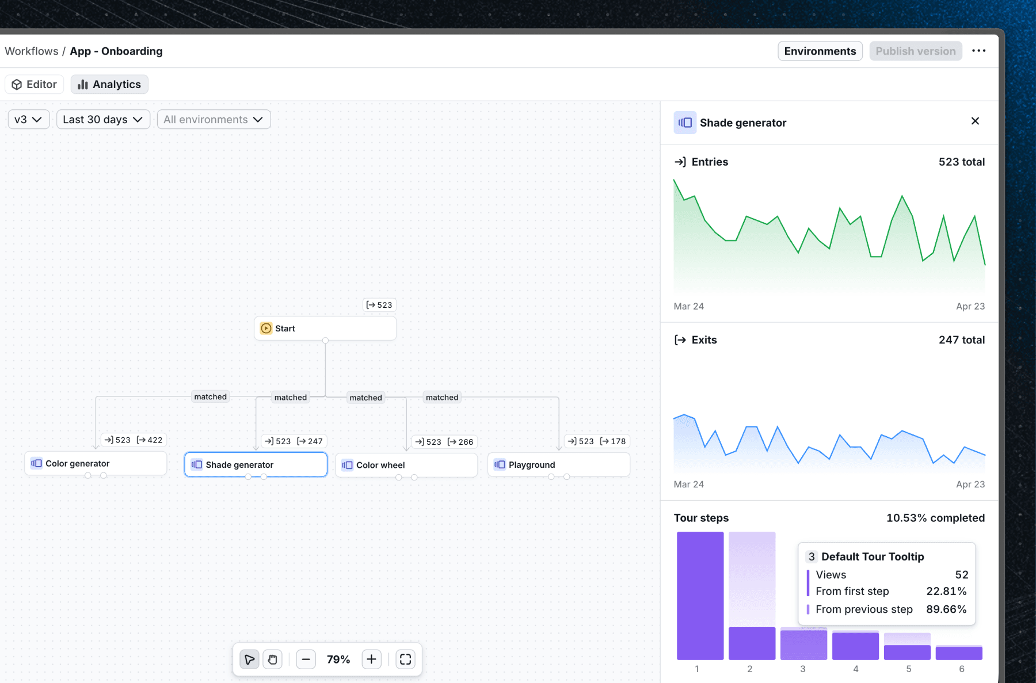Select the pointer selection tool
This screenshot has height=683, width=1036.
(x=249, y=659)
